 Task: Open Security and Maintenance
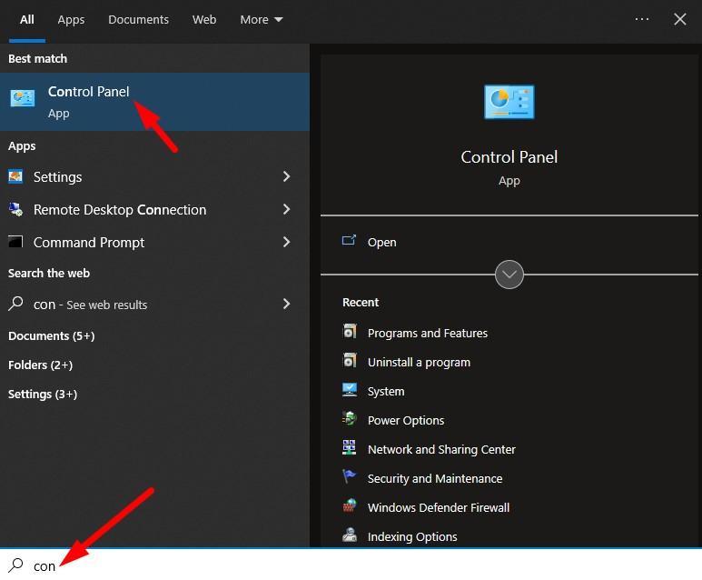click(x=435, y=478)
